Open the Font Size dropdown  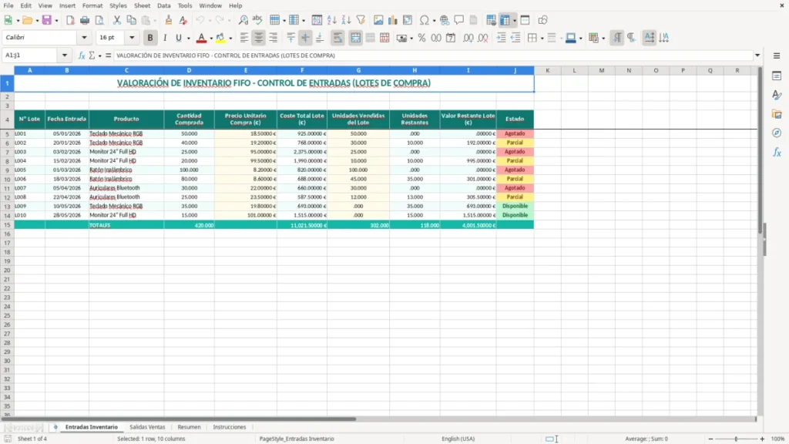pyautogui.click(x=132, y=38)
